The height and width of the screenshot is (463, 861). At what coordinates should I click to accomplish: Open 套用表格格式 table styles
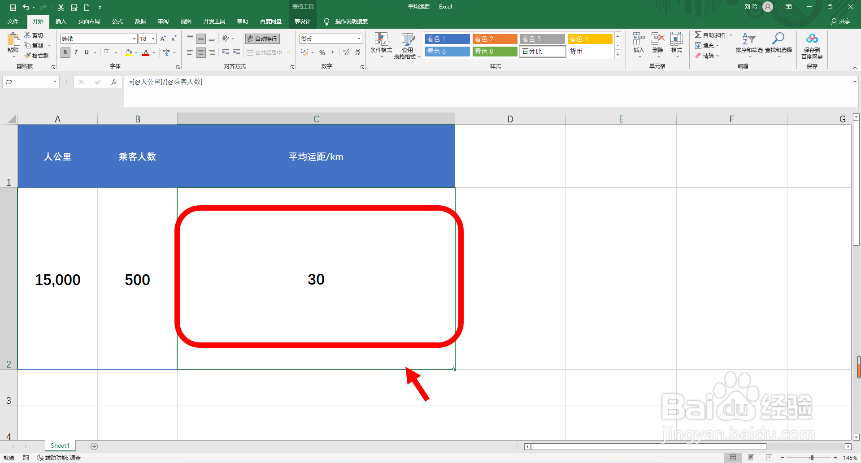pos(407,46)
